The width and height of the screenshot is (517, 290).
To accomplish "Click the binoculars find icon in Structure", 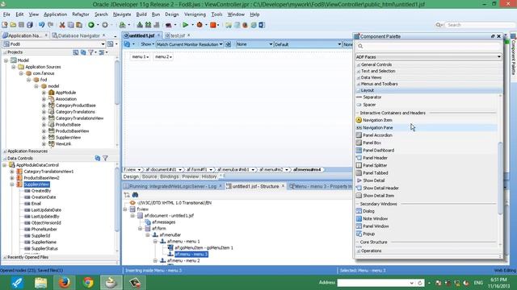I will 135,195.
